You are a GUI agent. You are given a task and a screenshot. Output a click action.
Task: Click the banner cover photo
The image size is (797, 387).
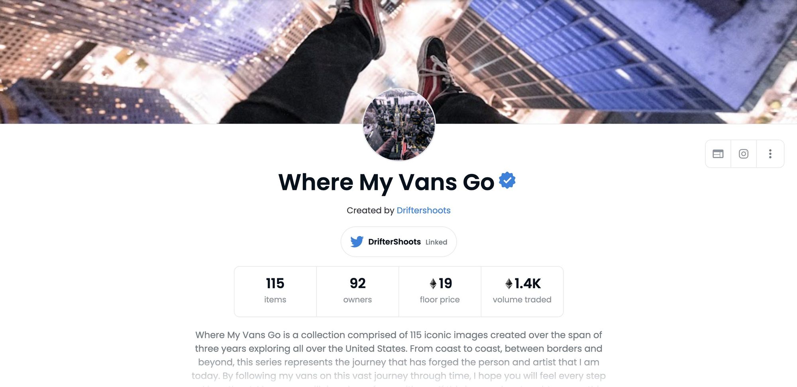tap(159, 60)
